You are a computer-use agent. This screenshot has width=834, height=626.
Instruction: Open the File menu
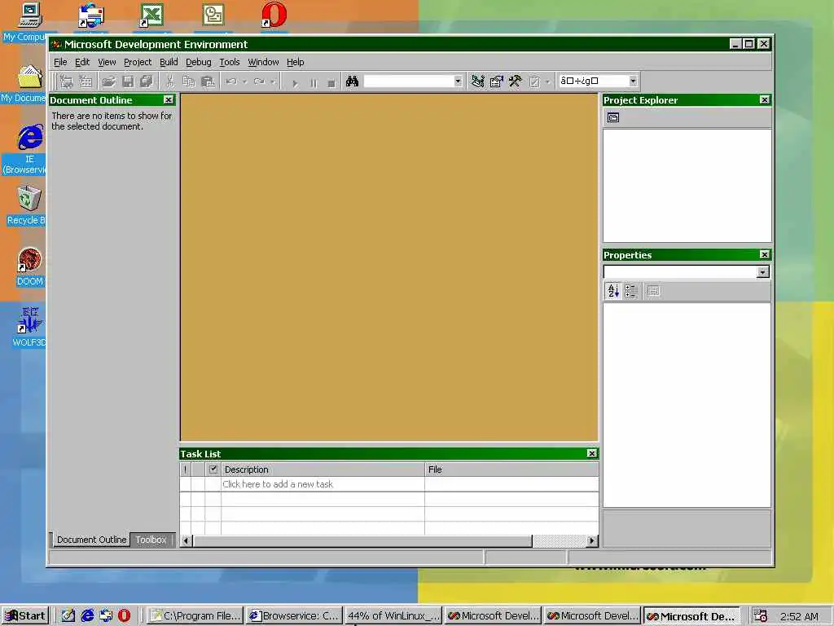[x=60, y=62]
